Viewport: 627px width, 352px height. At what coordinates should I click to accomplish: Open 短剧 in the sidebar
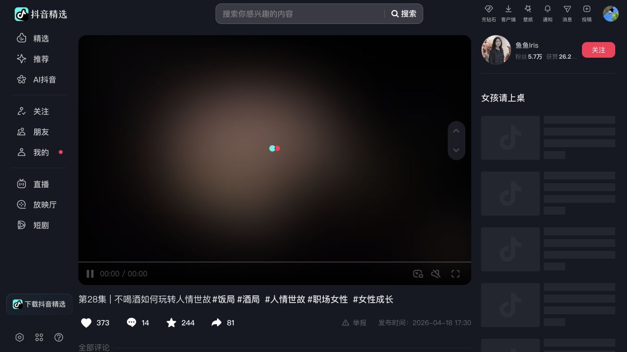39,225
